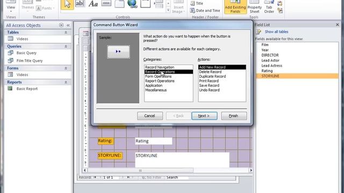The width and height of the screenshot is (344, 193).
Task: Select the Record Navigation category
Action: tap(168, 67)
